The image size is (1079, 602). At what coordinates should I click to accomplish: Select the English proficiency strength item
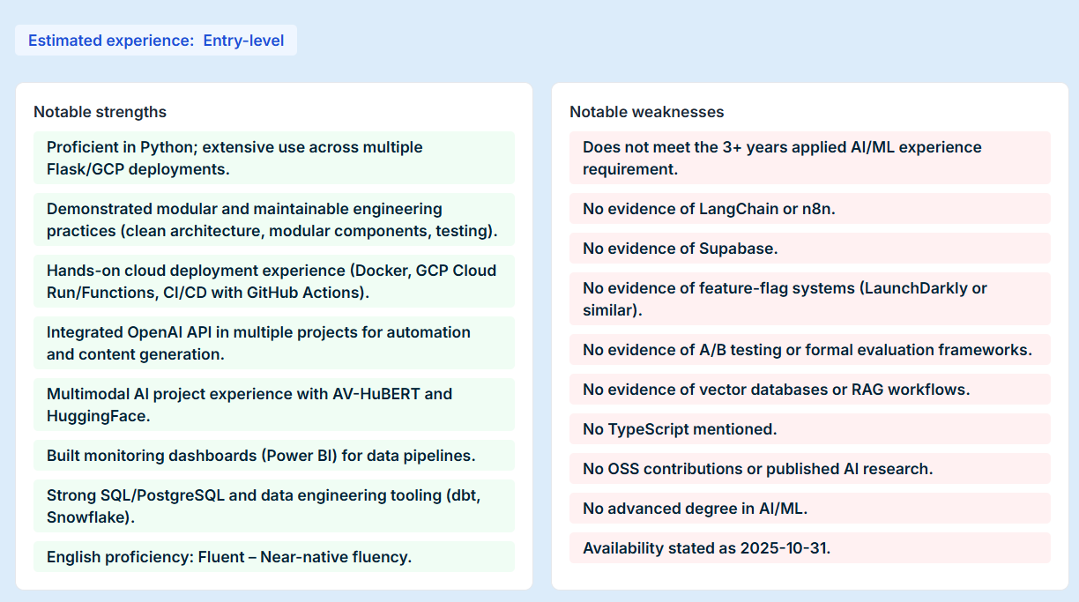tap(273, 557)
